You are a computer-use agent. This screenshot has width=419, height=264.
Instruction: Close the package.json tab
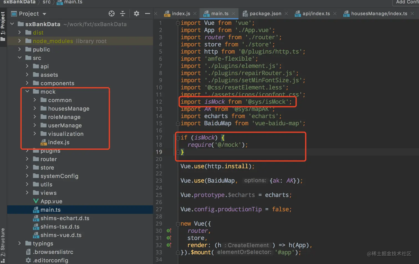click(286, 14)
